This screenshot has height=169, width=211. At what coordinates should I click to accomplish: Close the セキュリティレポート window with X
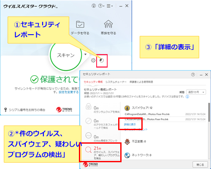pyautogui.click(x=206, y=74)
